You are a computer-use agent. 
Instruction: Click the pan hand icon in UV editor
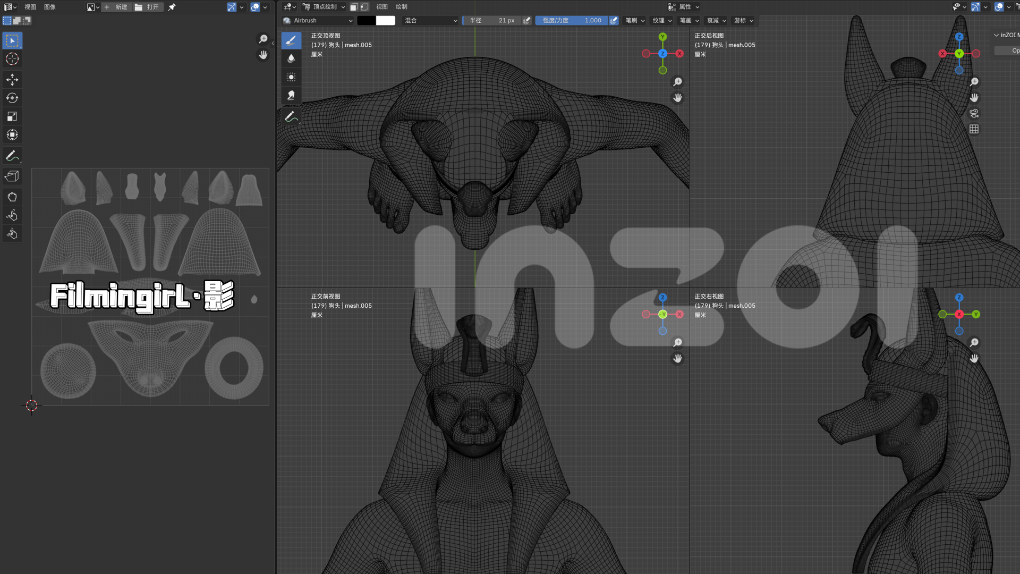pos(263,55)
